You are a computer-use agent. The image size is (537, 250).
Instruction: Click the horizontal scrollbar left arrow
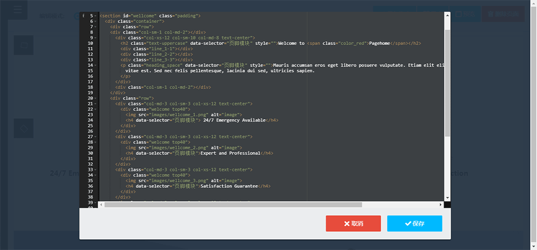pyautogui.click(x=101, y=204)
